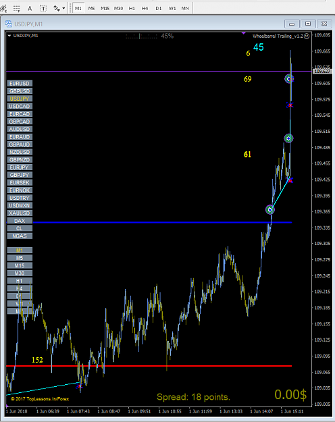This screenshot has height=422, width=335.
Task: Switch toolbar timeframe to M15
Action: tap(105, 8)
